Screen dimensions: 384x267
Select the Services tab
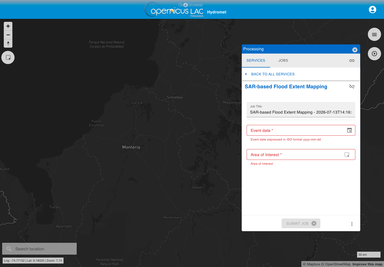tap(256, 61)
